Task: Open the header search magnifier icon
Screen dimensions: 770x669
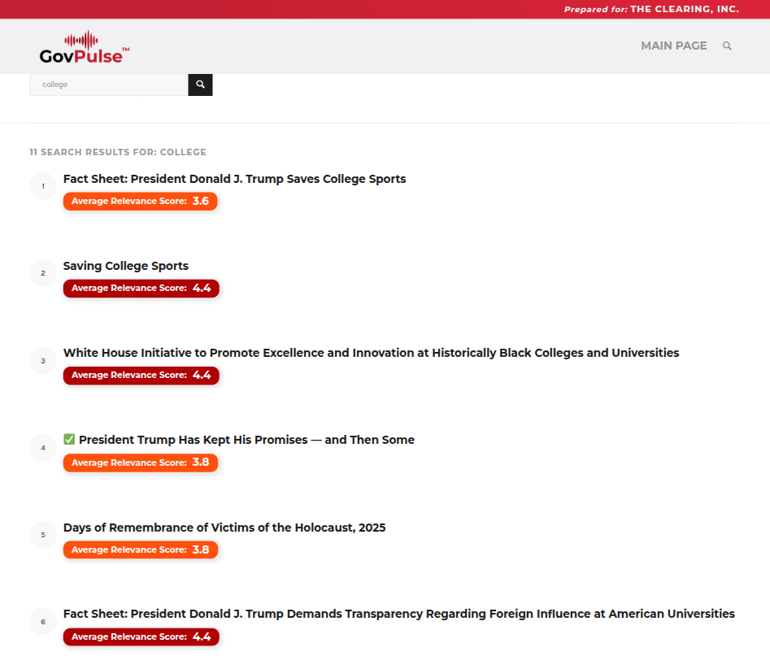Action: point(727,46)
